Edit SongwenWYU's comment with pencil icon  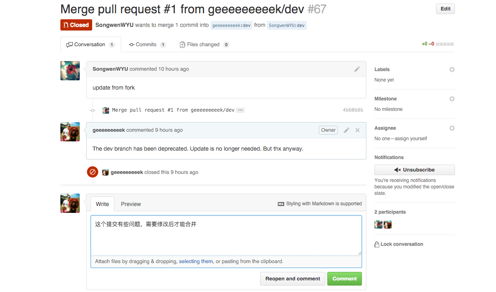click(x=357, y=69)
